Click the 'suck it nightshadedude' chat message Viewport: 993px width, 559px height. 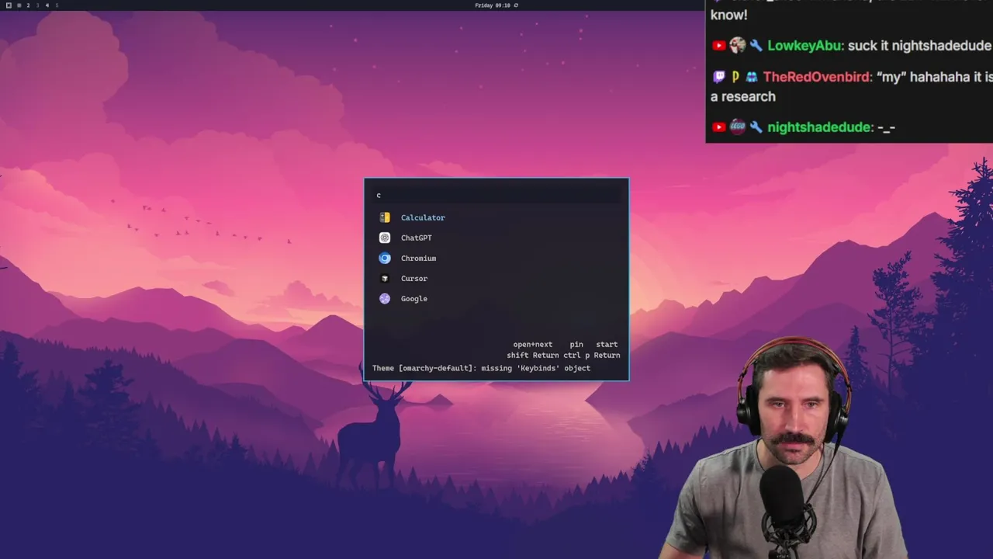click(x=919, y=46)
